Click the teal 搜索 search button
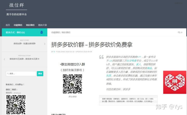Screen dimensions: 187x115 pos(40,74)
